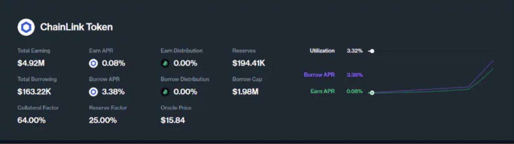Click the green token icon under Borrow Distribution
This screenshot has width=514, height=144.
pos(165,92)
